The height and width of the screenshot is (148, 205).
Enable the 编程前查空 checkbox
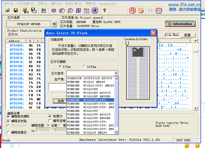coord(9,132)
